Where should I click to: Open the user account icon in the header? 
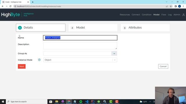(183, 15)
